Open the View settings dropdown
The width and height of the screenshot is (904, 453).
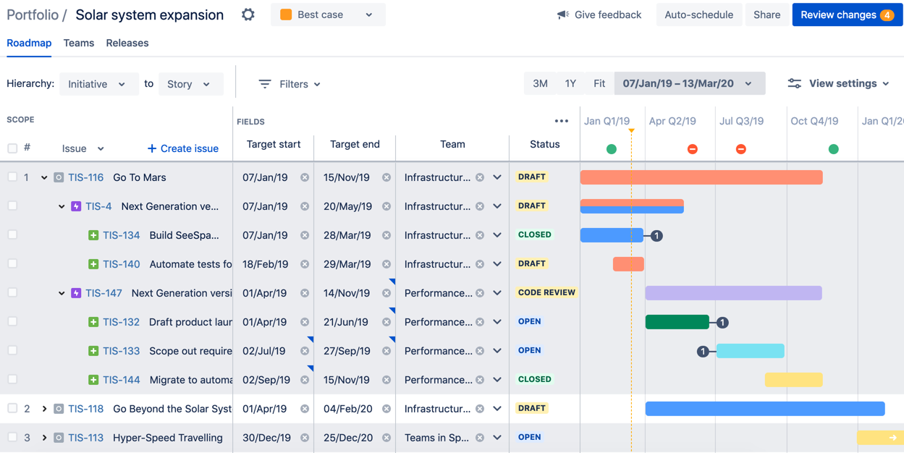point(837,83)
